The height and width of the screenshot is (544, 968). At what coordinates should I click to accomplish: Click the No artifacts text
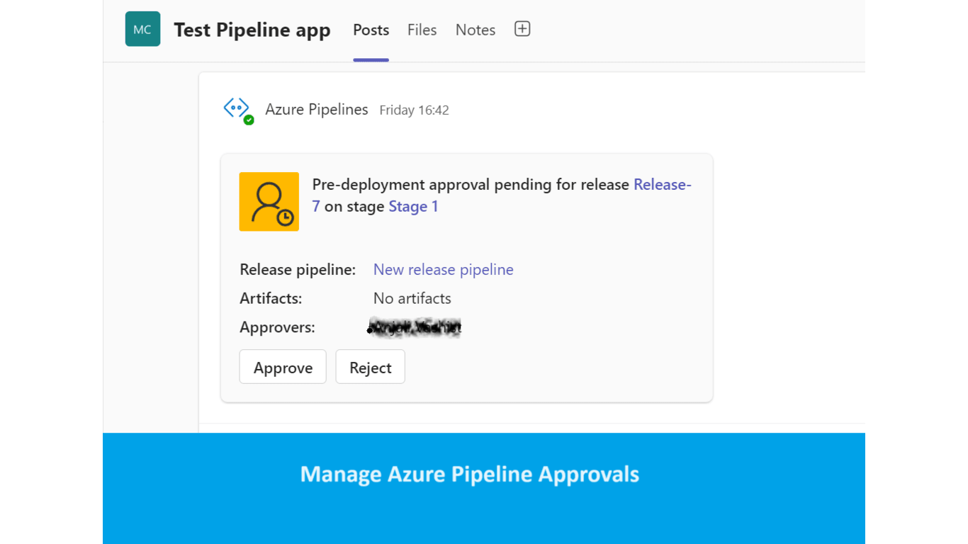tap(412, 299)
